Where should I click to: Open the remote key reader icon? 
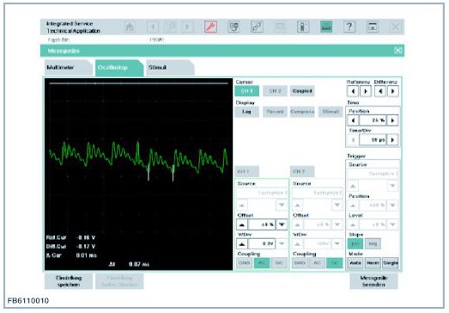(303, 27)
